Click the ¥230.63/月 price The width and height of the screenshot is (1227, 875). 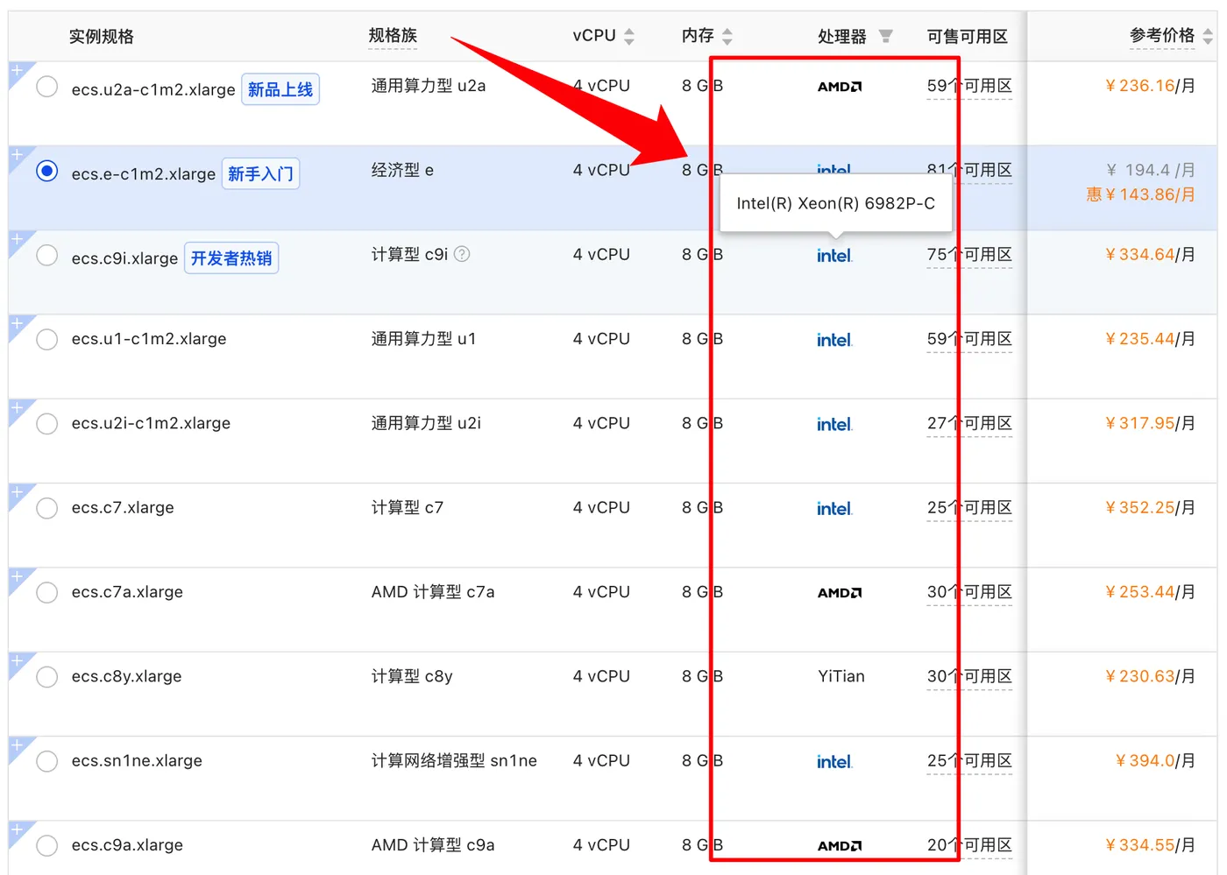coord(1150,676)
